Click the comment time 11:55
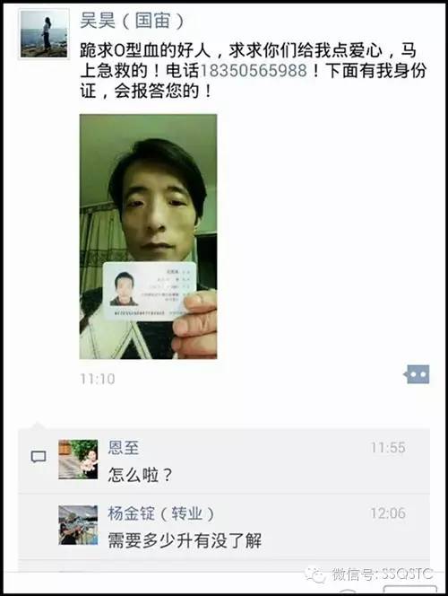448x596 pixels. [x=388, y=447]
